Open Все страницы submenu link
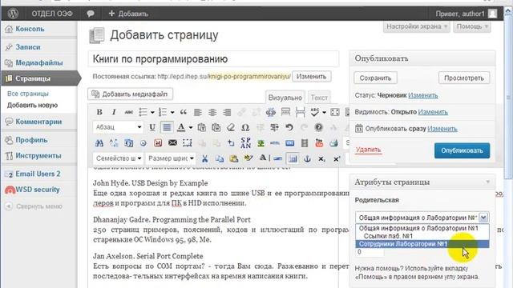This screenshot has width=513, height=288. (x=28, y=94)
